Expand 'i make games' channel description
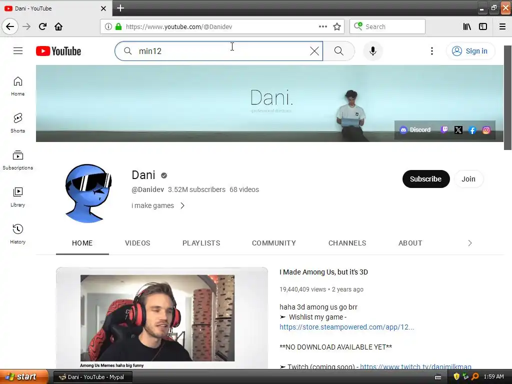512x384 pixels. point(158,205)
